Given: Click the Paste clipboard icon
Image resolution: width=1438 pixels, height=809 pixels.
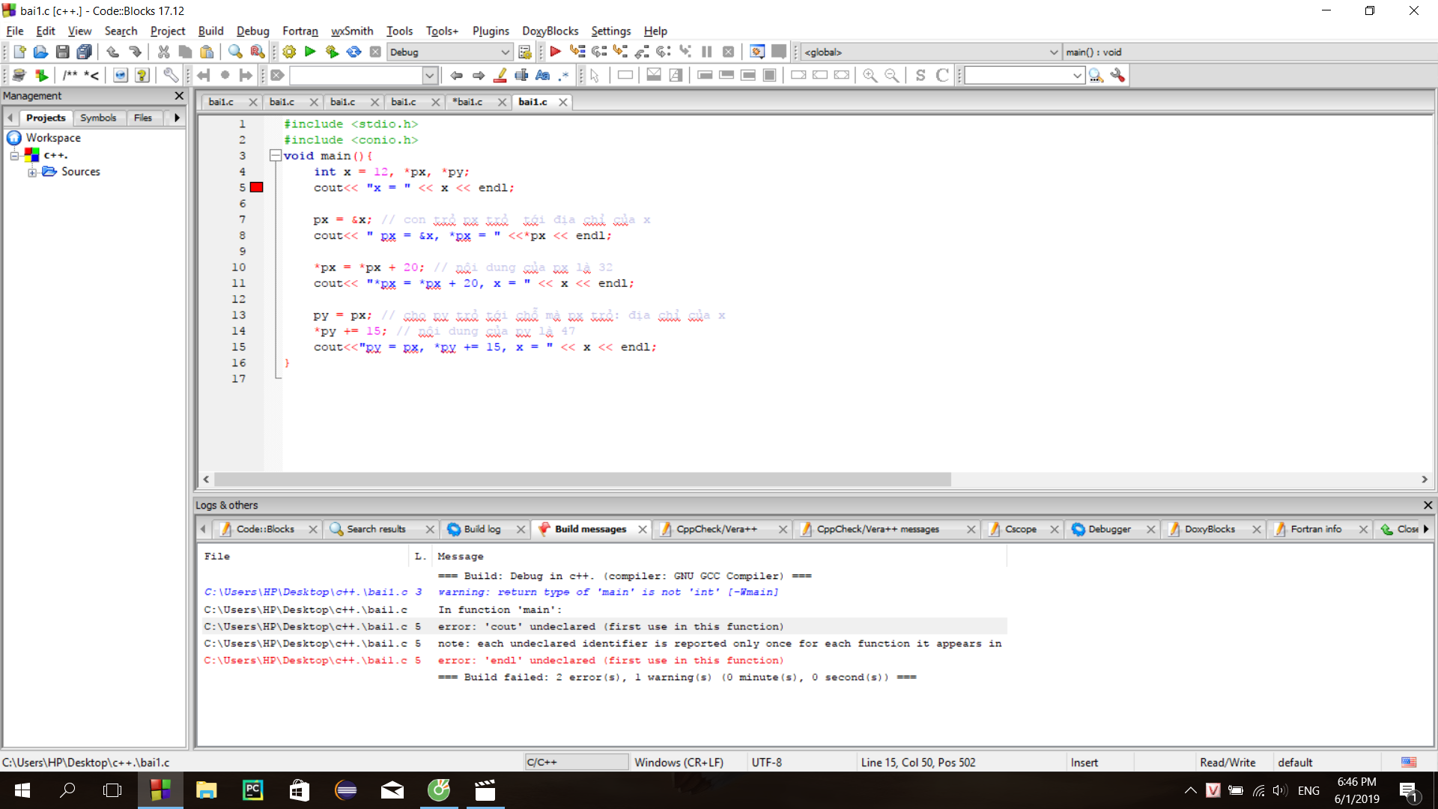Looking at the screenshot, I should click(207, 52).
